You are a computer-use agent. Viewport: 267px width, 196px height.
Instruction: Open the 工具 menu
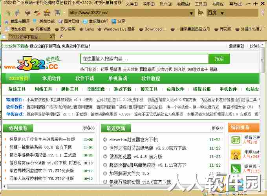(x=201, y=4)
